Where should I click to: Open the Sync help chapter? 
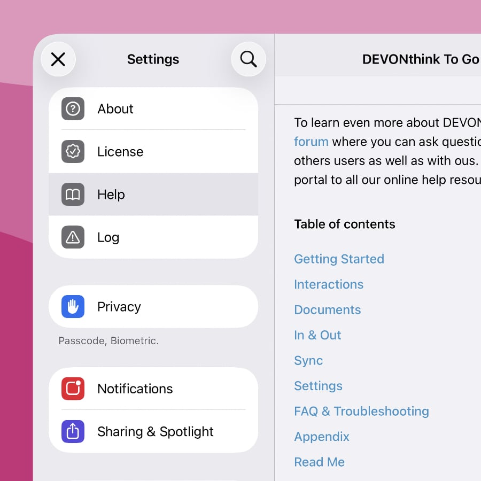point(308,360)
